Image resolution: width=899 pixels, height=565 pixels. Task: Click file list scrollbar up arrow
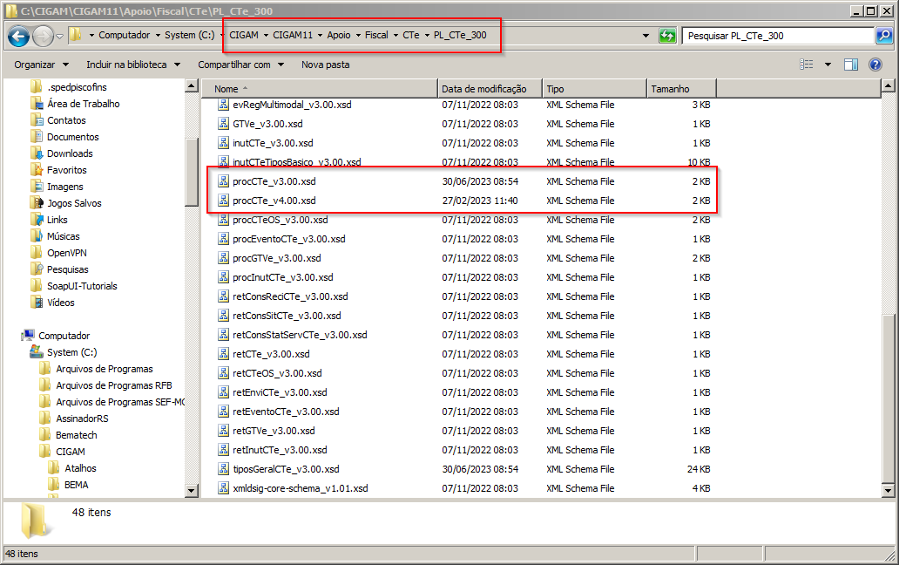888,86
